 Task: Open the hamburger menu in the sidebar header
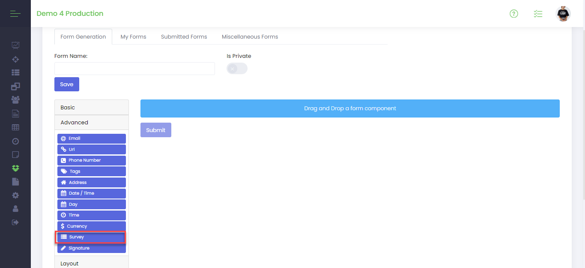click(x=15, y=14)
